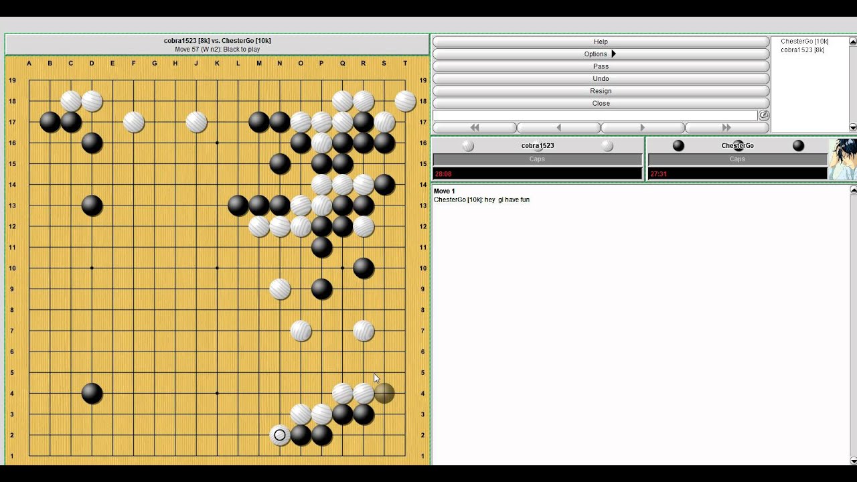Click the chat message 'hey gl have fun'
Viewport: 857px width, 482px height.
507,200
